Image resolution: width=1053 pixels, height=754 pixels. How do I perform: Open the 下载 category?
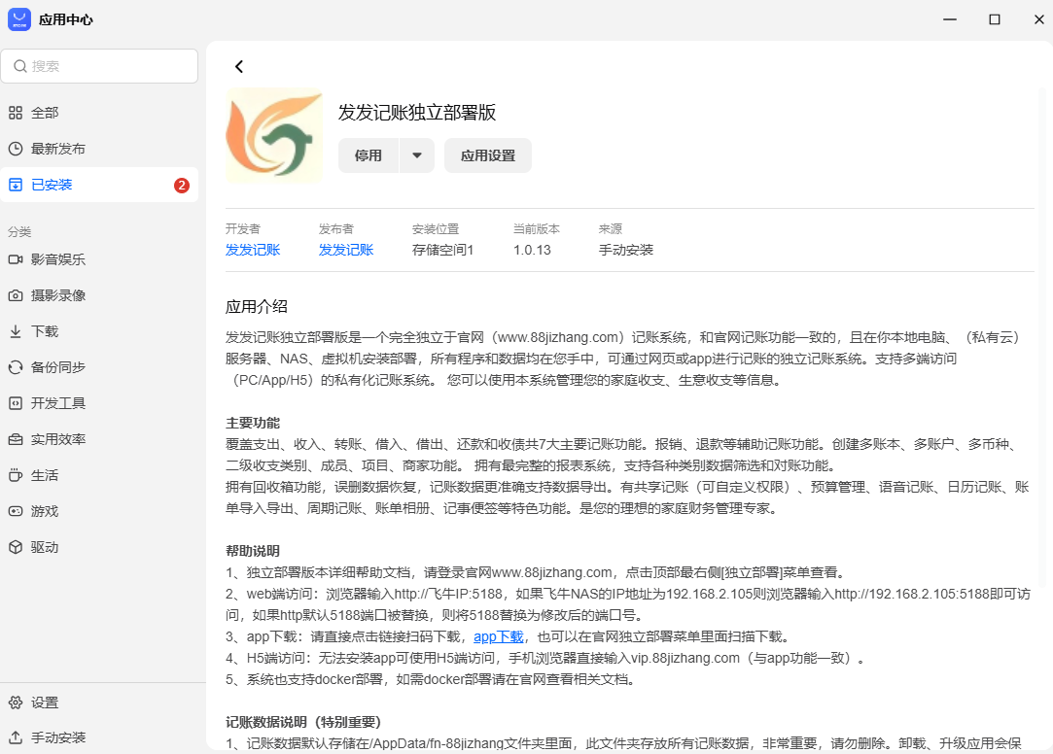click(x=99, y=331)
